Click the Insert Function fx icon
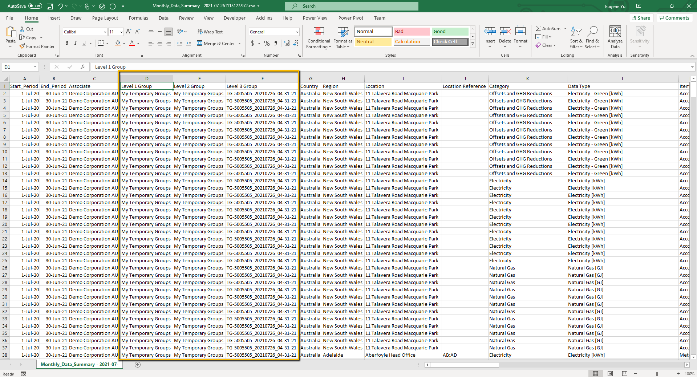Screen dimensions: 697x377 [83, 67]
